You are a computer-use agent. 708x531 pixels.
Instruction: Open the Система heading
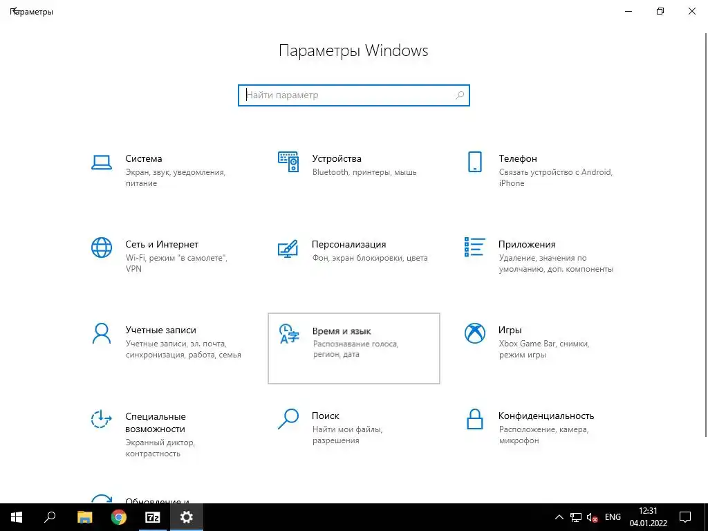144,159
